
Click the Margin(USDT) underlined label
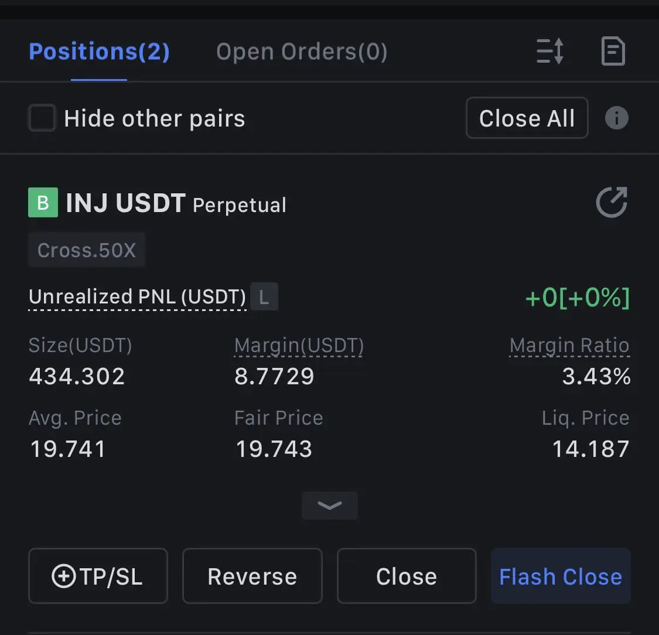pos(299,346)
